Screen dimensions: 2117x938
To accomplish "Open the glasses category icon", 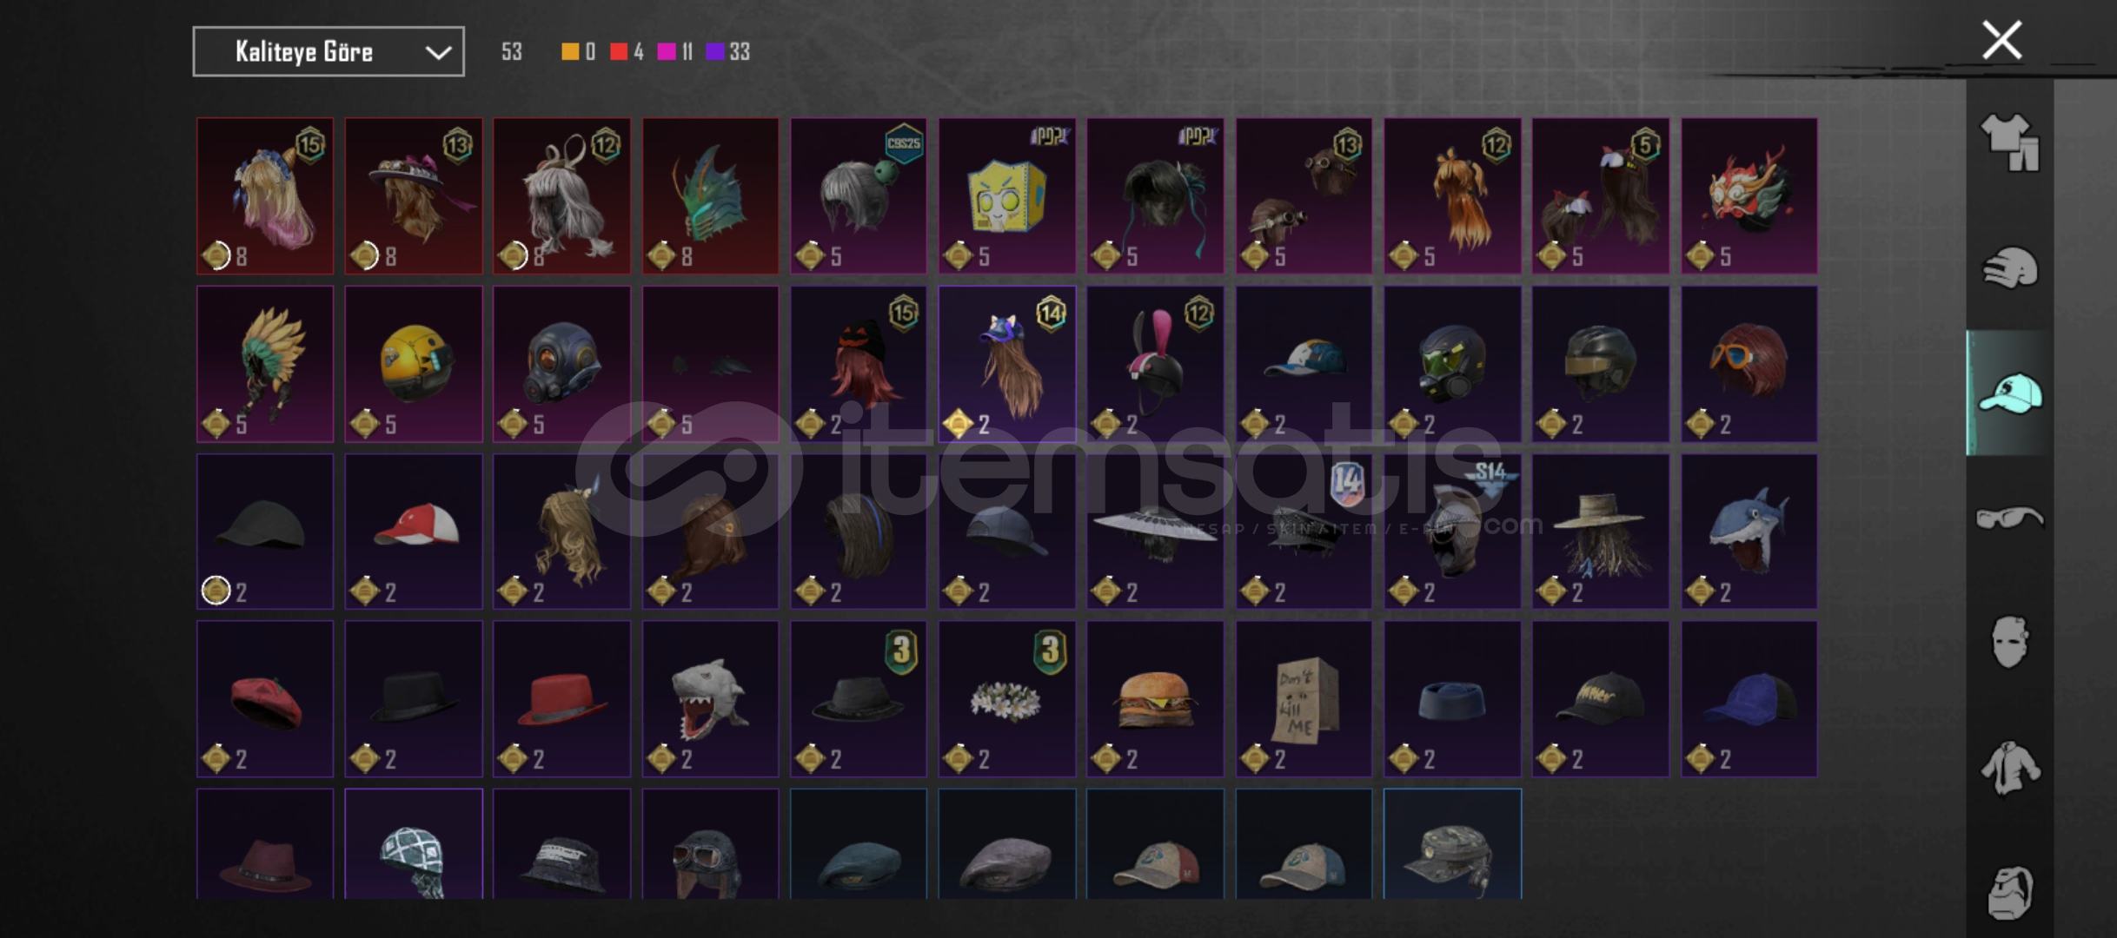I will tap(2010, 519).
